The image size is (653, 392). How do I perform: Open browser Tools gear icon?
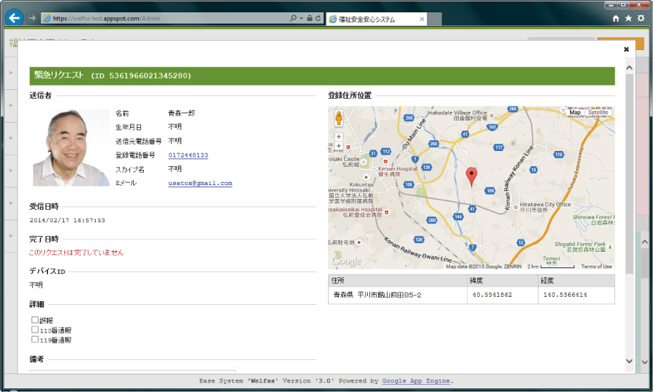click(641, 18)
